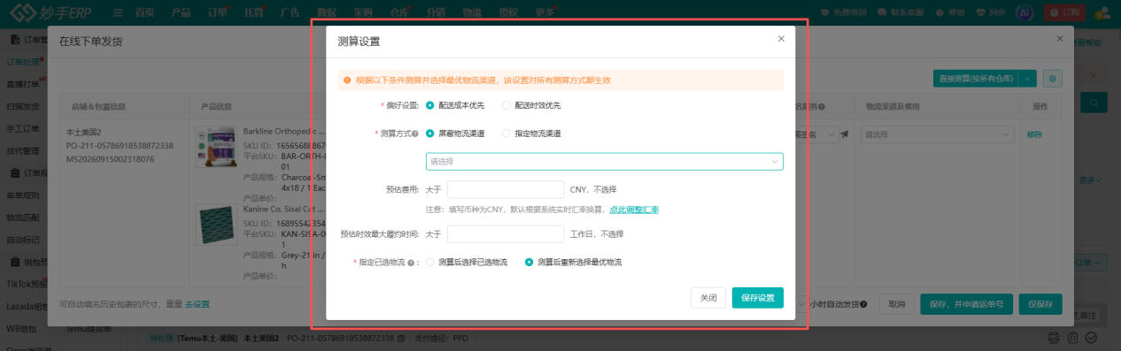Open 扫描发货 in left sidebar
The width and height of the screenshot is (1121, 351).
coord(23,106)
